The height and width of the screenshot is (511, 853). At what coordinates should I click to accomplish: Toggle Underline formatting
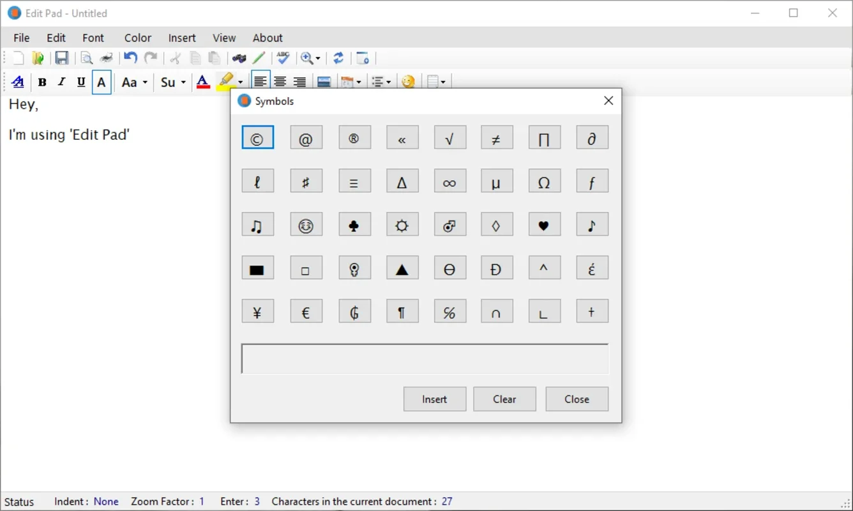click(81, 82)
